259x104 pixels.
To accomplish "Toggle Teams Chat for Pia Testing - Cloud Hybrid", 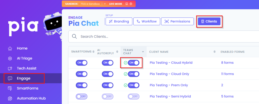I will click(134, 63).
